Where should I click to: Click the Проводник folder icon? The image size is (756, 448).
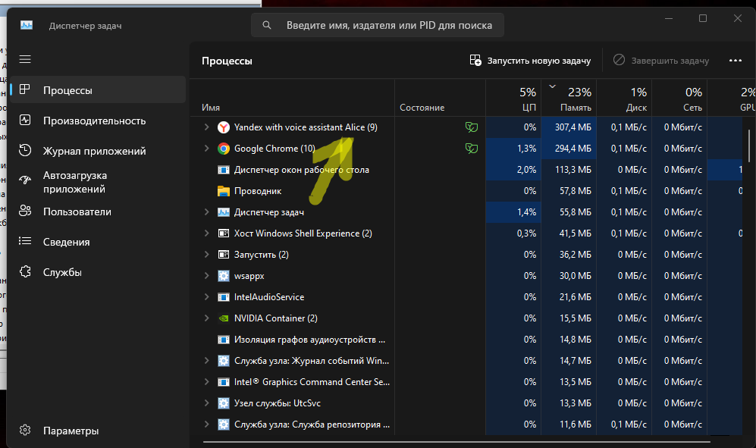pos(223,191)
